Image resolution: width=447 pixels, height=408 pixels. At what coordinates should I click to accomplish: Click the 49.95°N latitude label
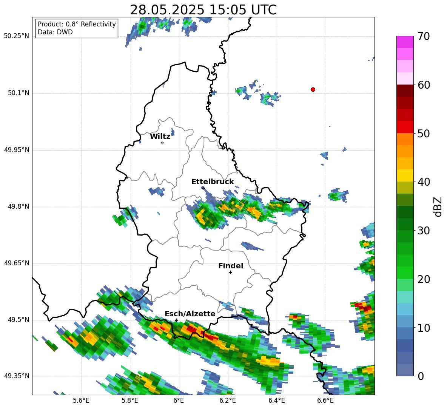coord(17,149)
